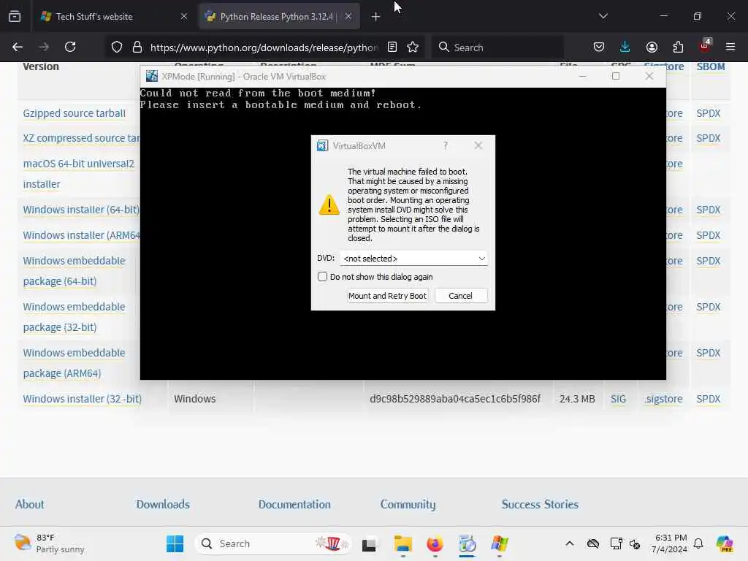Screen dimensions: 748x561
Task: Open Windows embeddable package (ARM64) link
Action: coord(74,363)
